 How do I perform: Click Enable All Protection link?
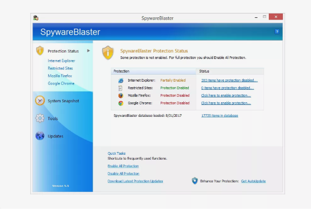coord(123,166)
